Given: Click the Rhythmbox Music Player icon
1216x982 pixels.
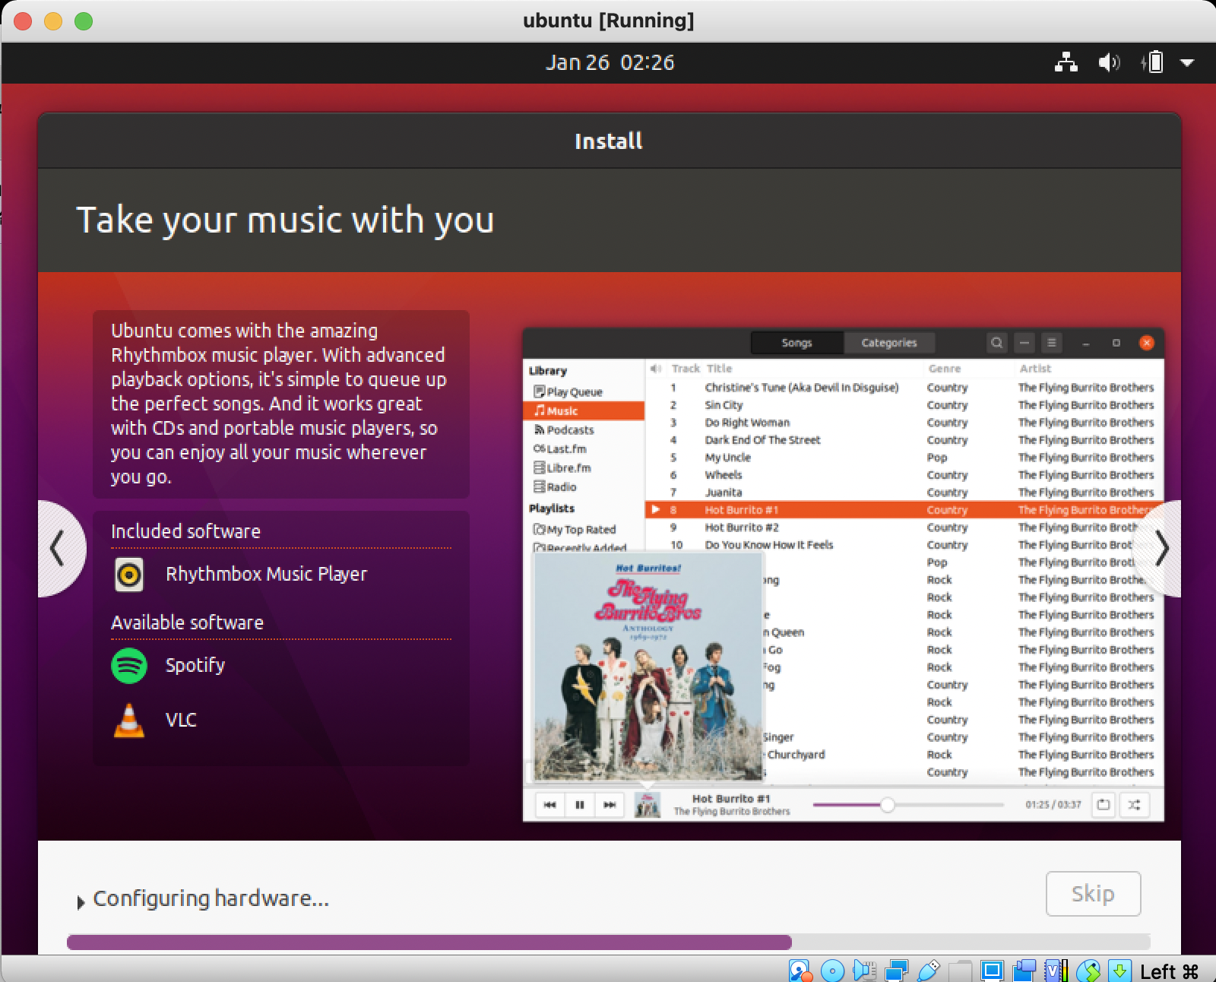Looking at the screenshot, I should click(129, 575).
